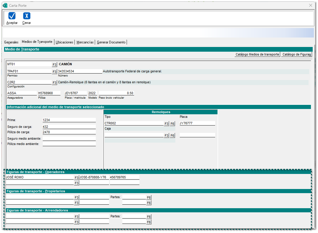
Task: Click the Aceptar checkmark icon
Action: coord(12,16)
